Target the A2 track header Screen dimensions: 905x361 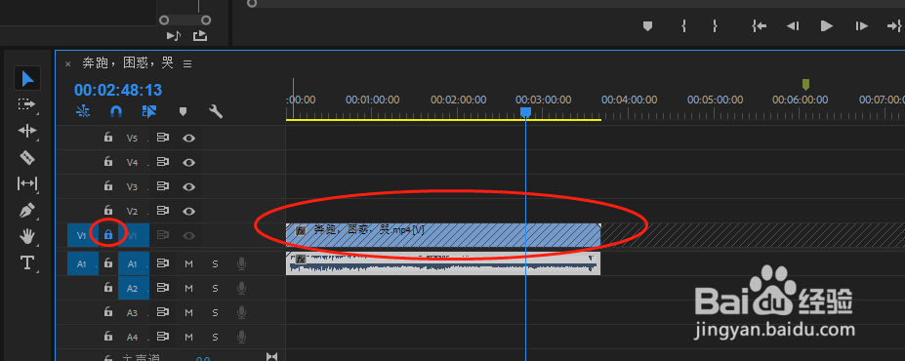coord(133,288)
